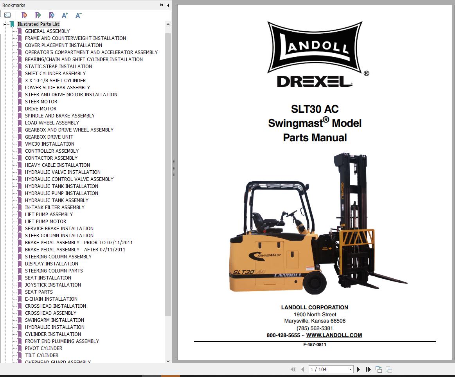Collapse the Bookmarks panel with left arrow
The image size is (455, 377).
(x=167, y=5)
